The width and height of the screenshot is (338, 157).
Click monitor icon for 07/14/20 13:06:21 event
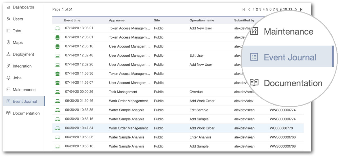pyautogui.click(x=57, y=28)
